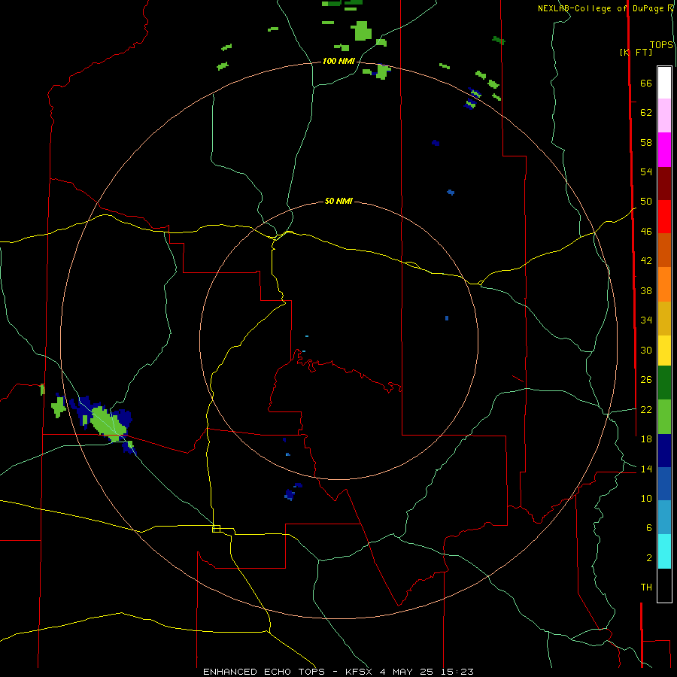Click the gold legend swatch
Screen dimensions: 677x677
coord(664,318)
